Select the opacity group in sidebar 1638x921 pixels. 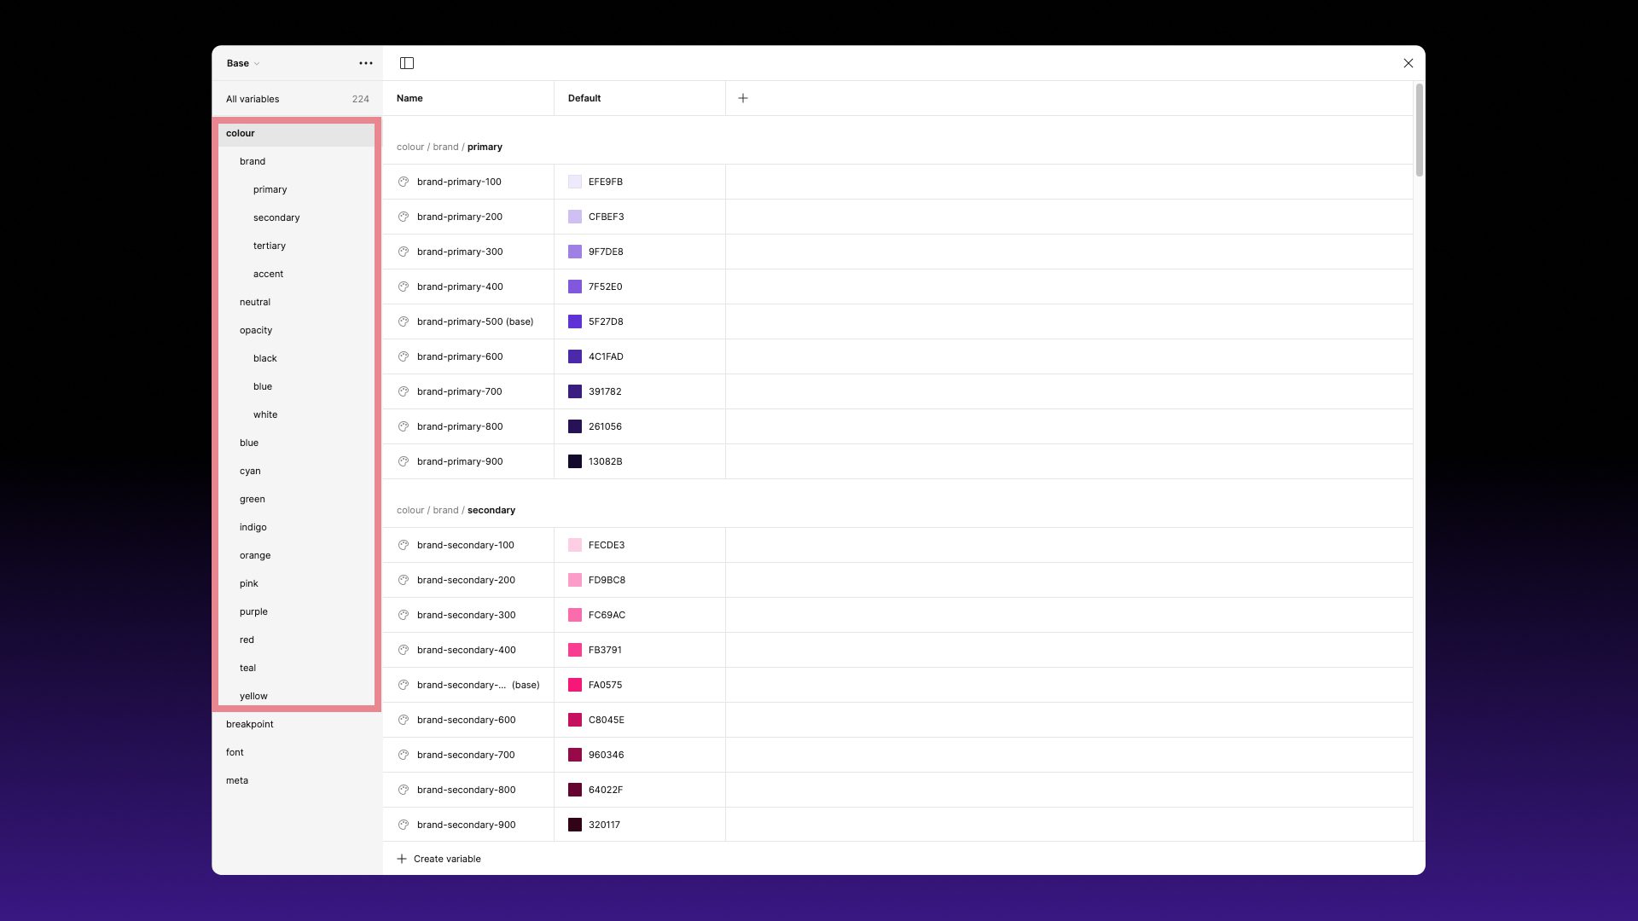tap(256, 330)
